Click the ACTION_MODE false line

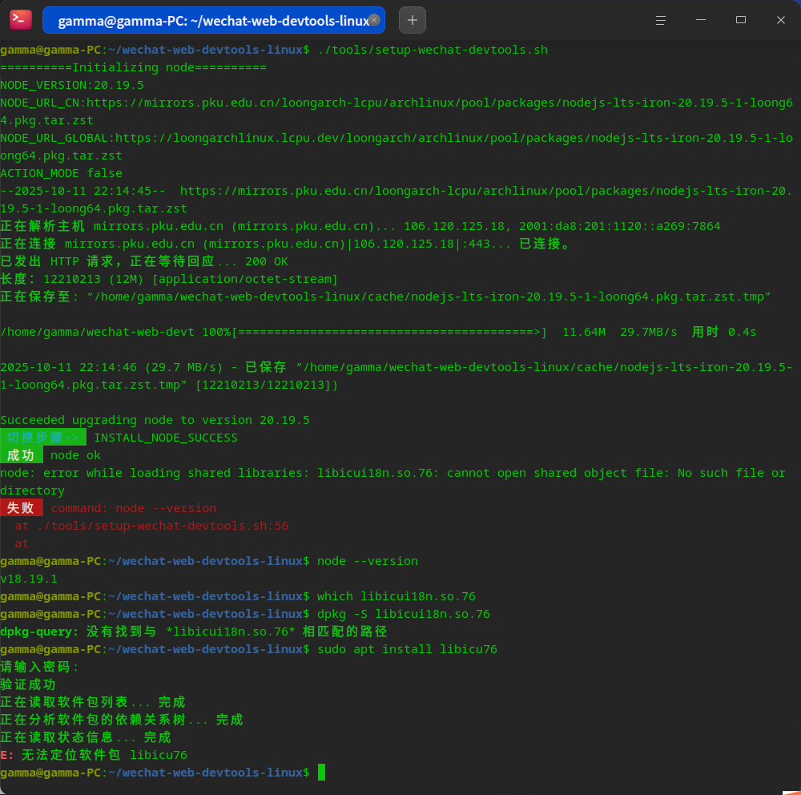[62, 173]
